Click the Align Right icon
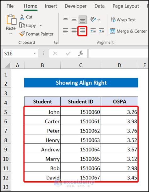This screenshot has width=149, height=192. 82,31
